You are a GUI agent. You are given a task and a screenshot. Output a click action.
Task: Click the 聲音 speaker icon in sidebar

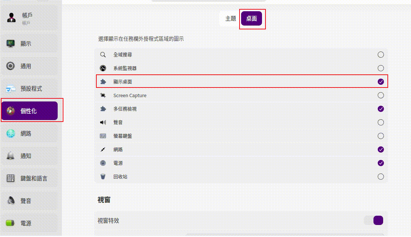point(11,201)
